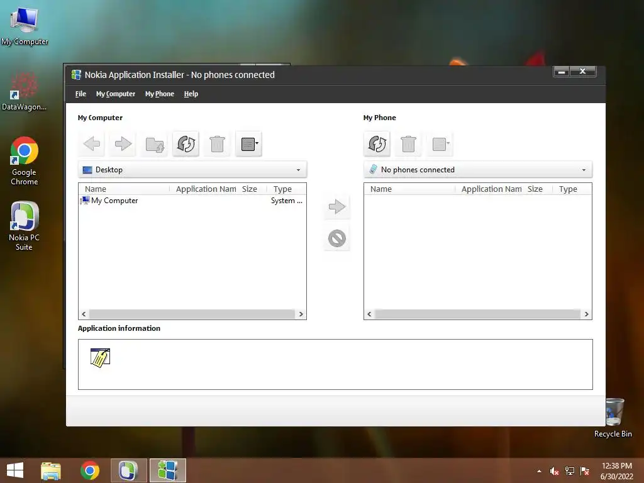Cancel the installation with stop button

[x=337, y=238]
